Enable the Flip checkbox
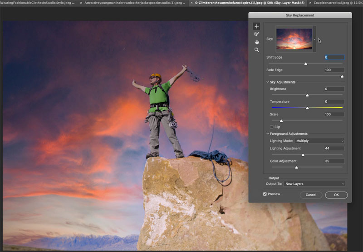Viewport: 363px width, 252px height. pos(272,127)
